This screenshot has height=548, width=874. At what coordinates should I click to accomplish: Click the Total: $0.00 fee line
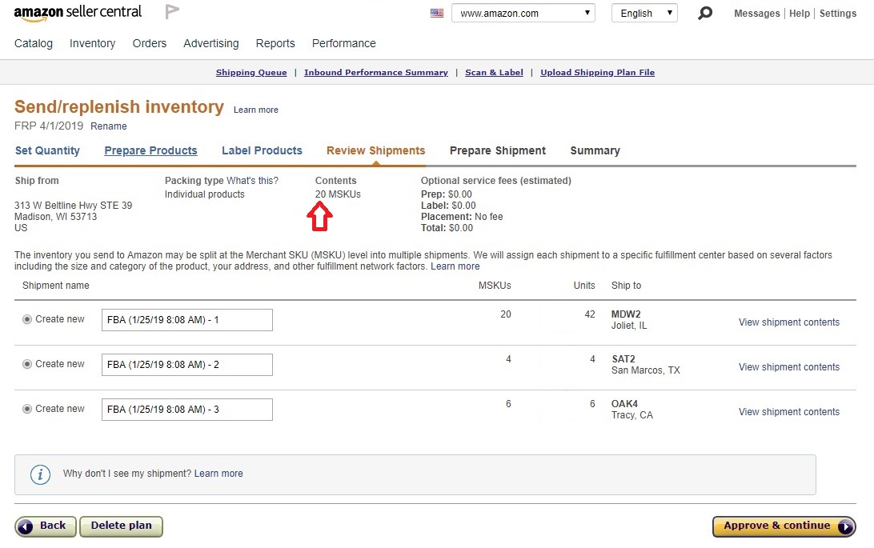(447, 228)
